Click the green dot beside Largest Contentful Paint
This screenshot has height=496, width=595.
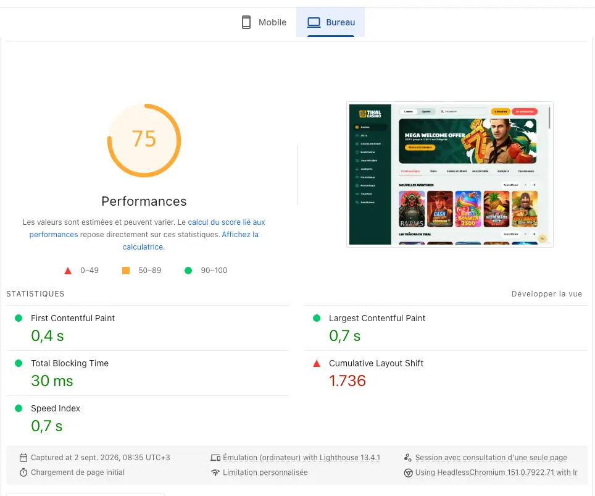coord(317,318)
